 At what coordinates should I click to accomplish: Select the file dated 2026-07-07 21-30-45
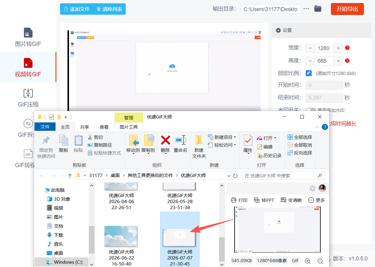tap(180, 239)
